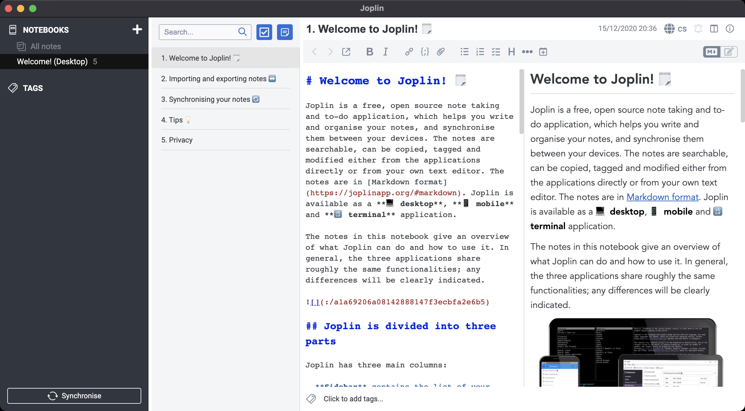Click the Italic formatting icon
The height and width of the screenshot is (411, 745).
pyautogui.click(x=385, y=52)
